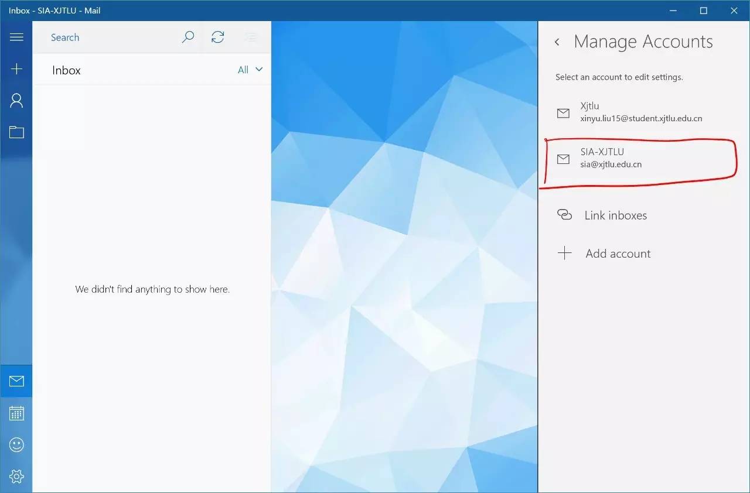The image size is (750, 493).
Task: Click the envelope icon beside SIA-XJTLU
Action: tap(563, 159)
